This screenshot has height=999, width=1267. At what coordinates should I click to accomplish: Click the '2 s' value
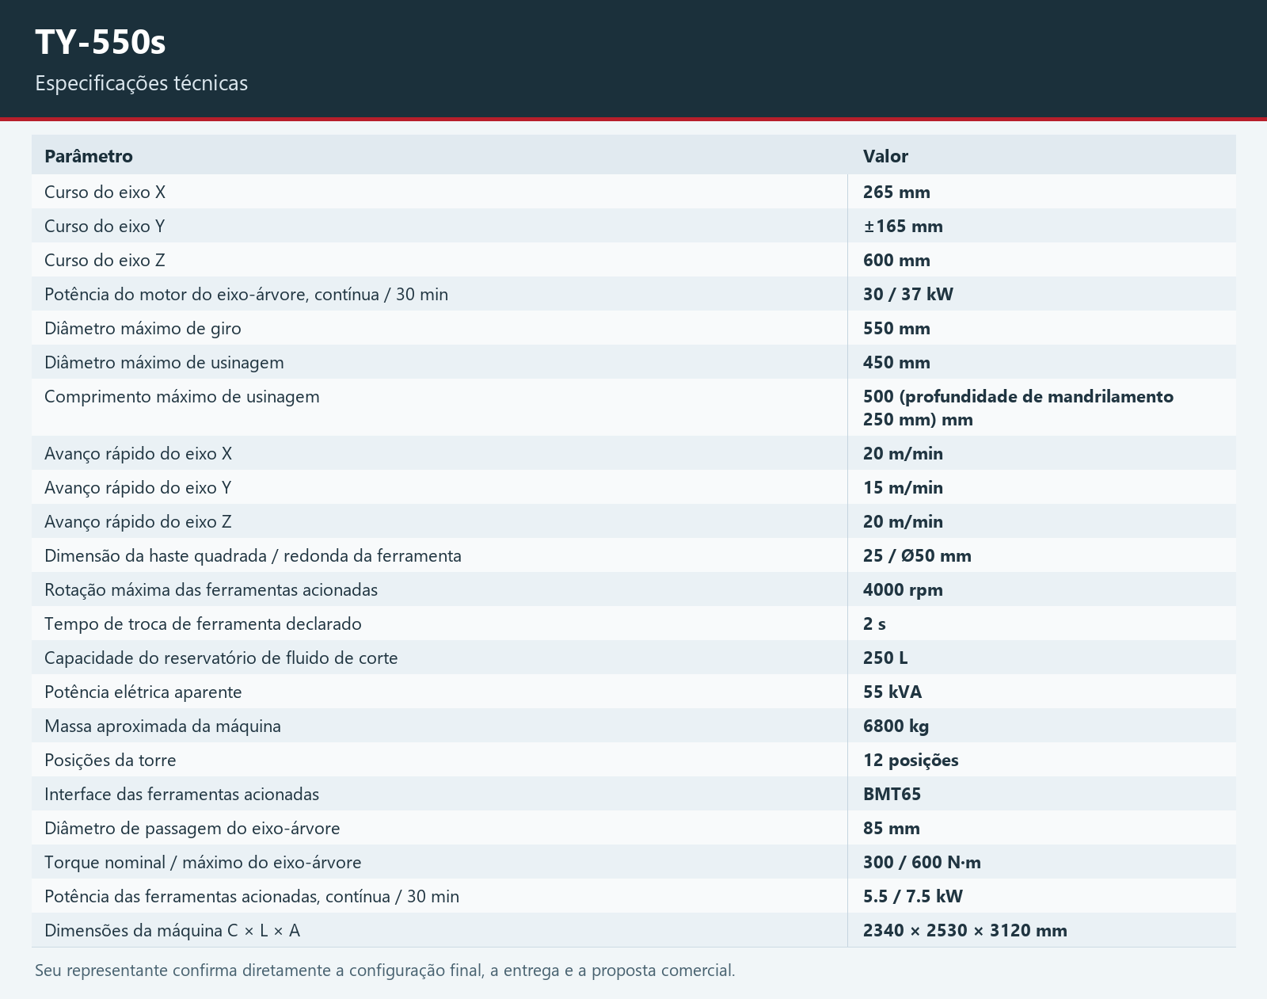[x=874, y=623]
